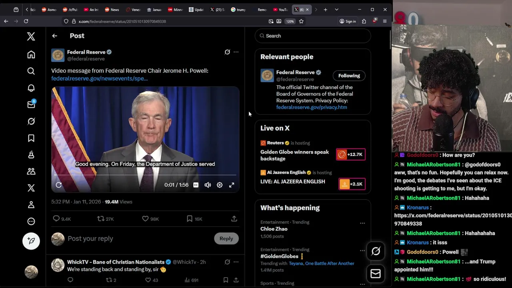Open the X home logo in sidebar
The width and height of the screenshot is (512, 288).
31,36
